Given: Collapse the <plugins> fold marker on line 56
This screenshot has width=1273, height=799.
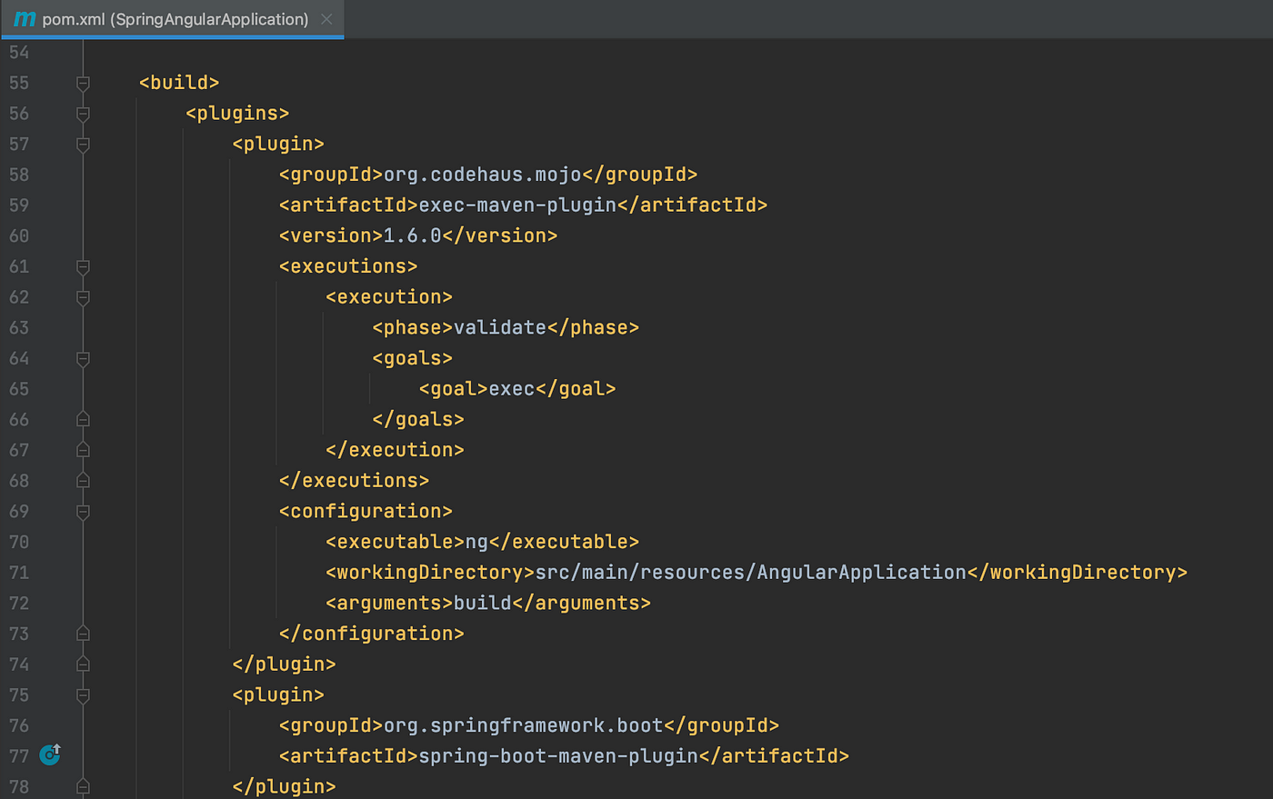Looking at the screenshot, I should 83,115.
